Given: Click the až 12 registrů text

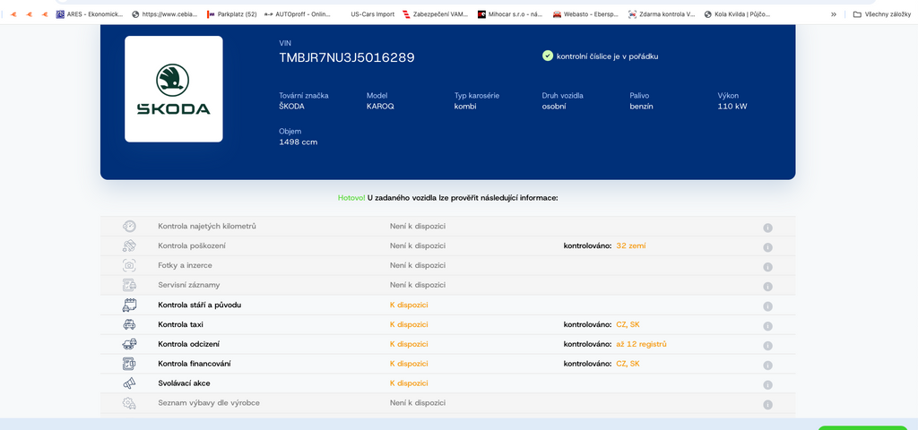Looking at the screenshot, I should pyautogui.click(x=641, y=344).
